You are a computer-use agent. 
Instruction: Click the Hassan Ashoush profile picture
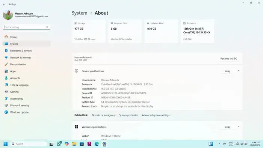click(8, 15)
